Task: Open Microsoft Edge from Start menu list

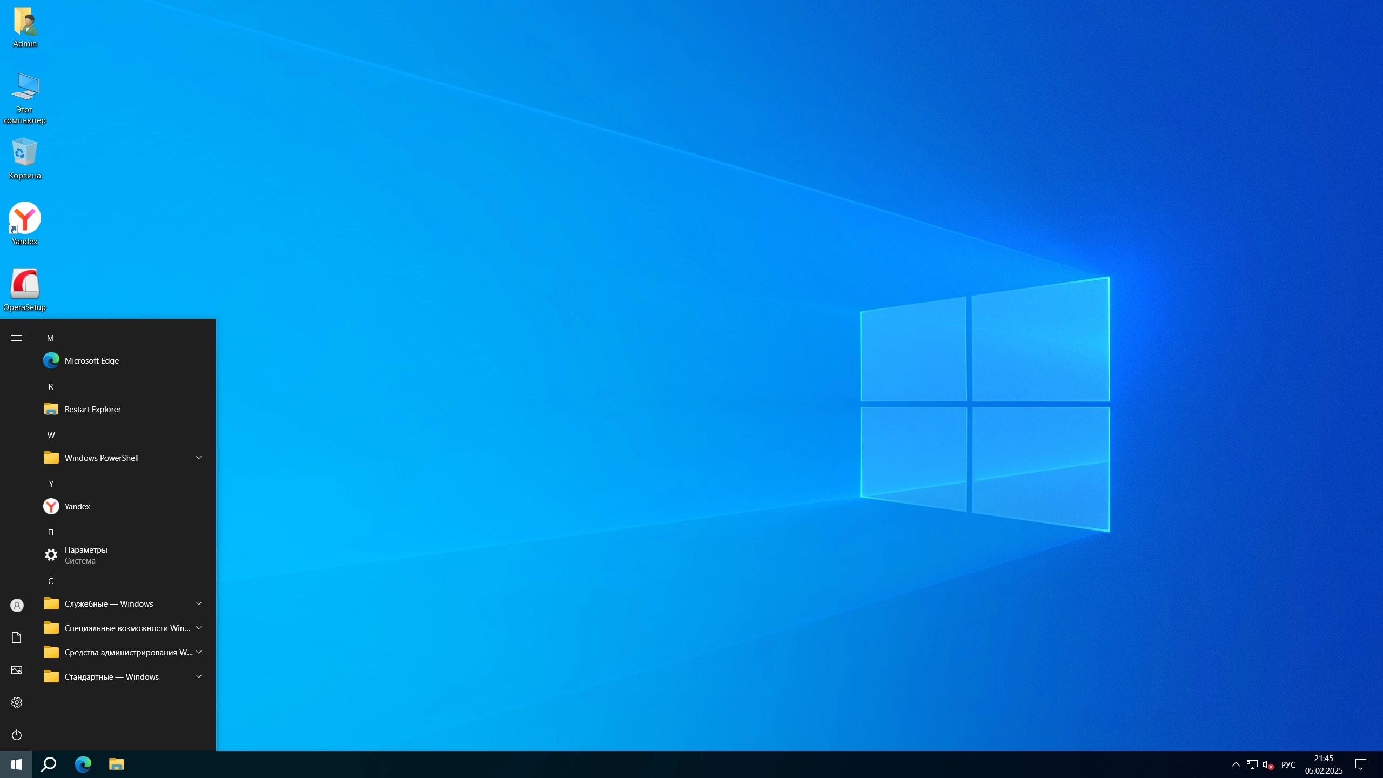Action: point(91,360)
